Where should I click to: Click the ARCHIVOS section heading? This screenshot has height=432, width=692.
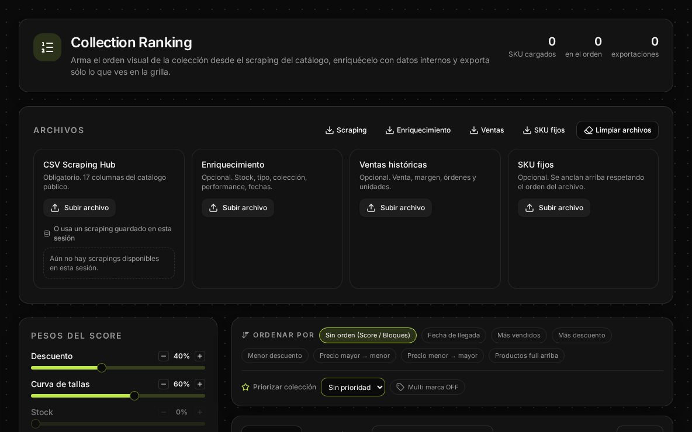pos(58,131)
